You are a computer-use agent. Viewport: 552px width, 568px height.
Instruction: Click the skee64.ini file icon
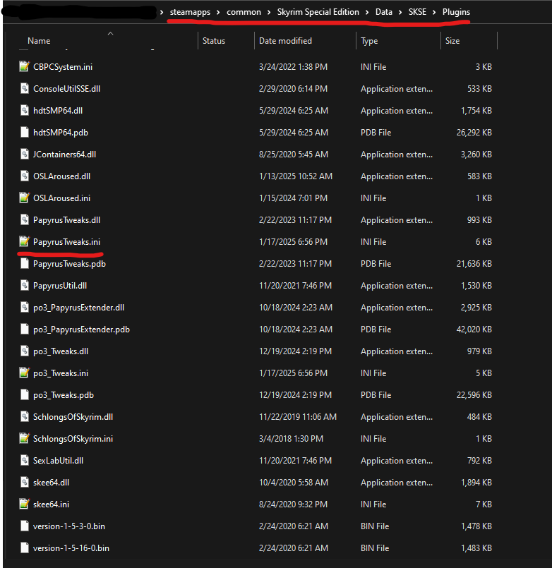pyautogui.click(x=24, y=504)
